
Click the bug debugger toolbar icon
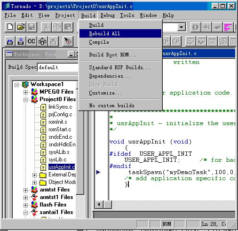point(217,27)
